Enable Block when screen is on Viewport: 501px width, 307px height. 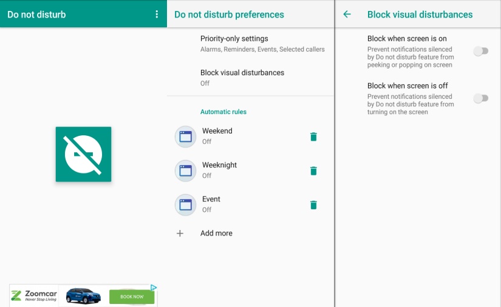(x=480, y=52)
